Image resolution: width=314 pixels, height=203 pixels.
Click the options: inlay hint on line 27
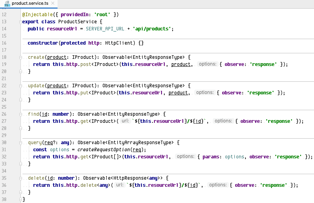click(223, 121)
